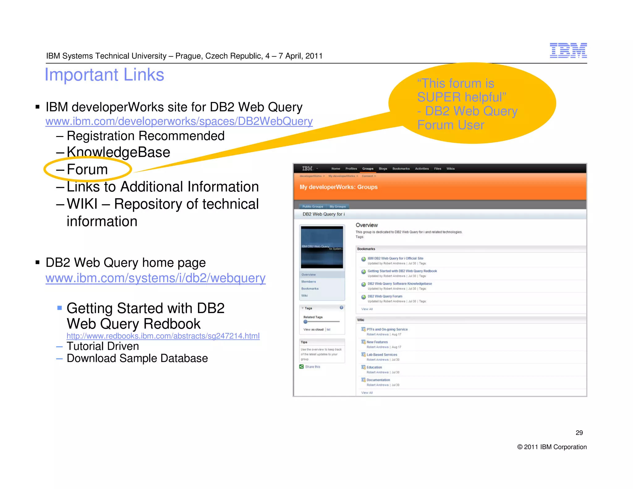This screenshot has width=633, height=489.
Task: Open the developerworks DB2WebQuery URL link
Action: point(179,121)
